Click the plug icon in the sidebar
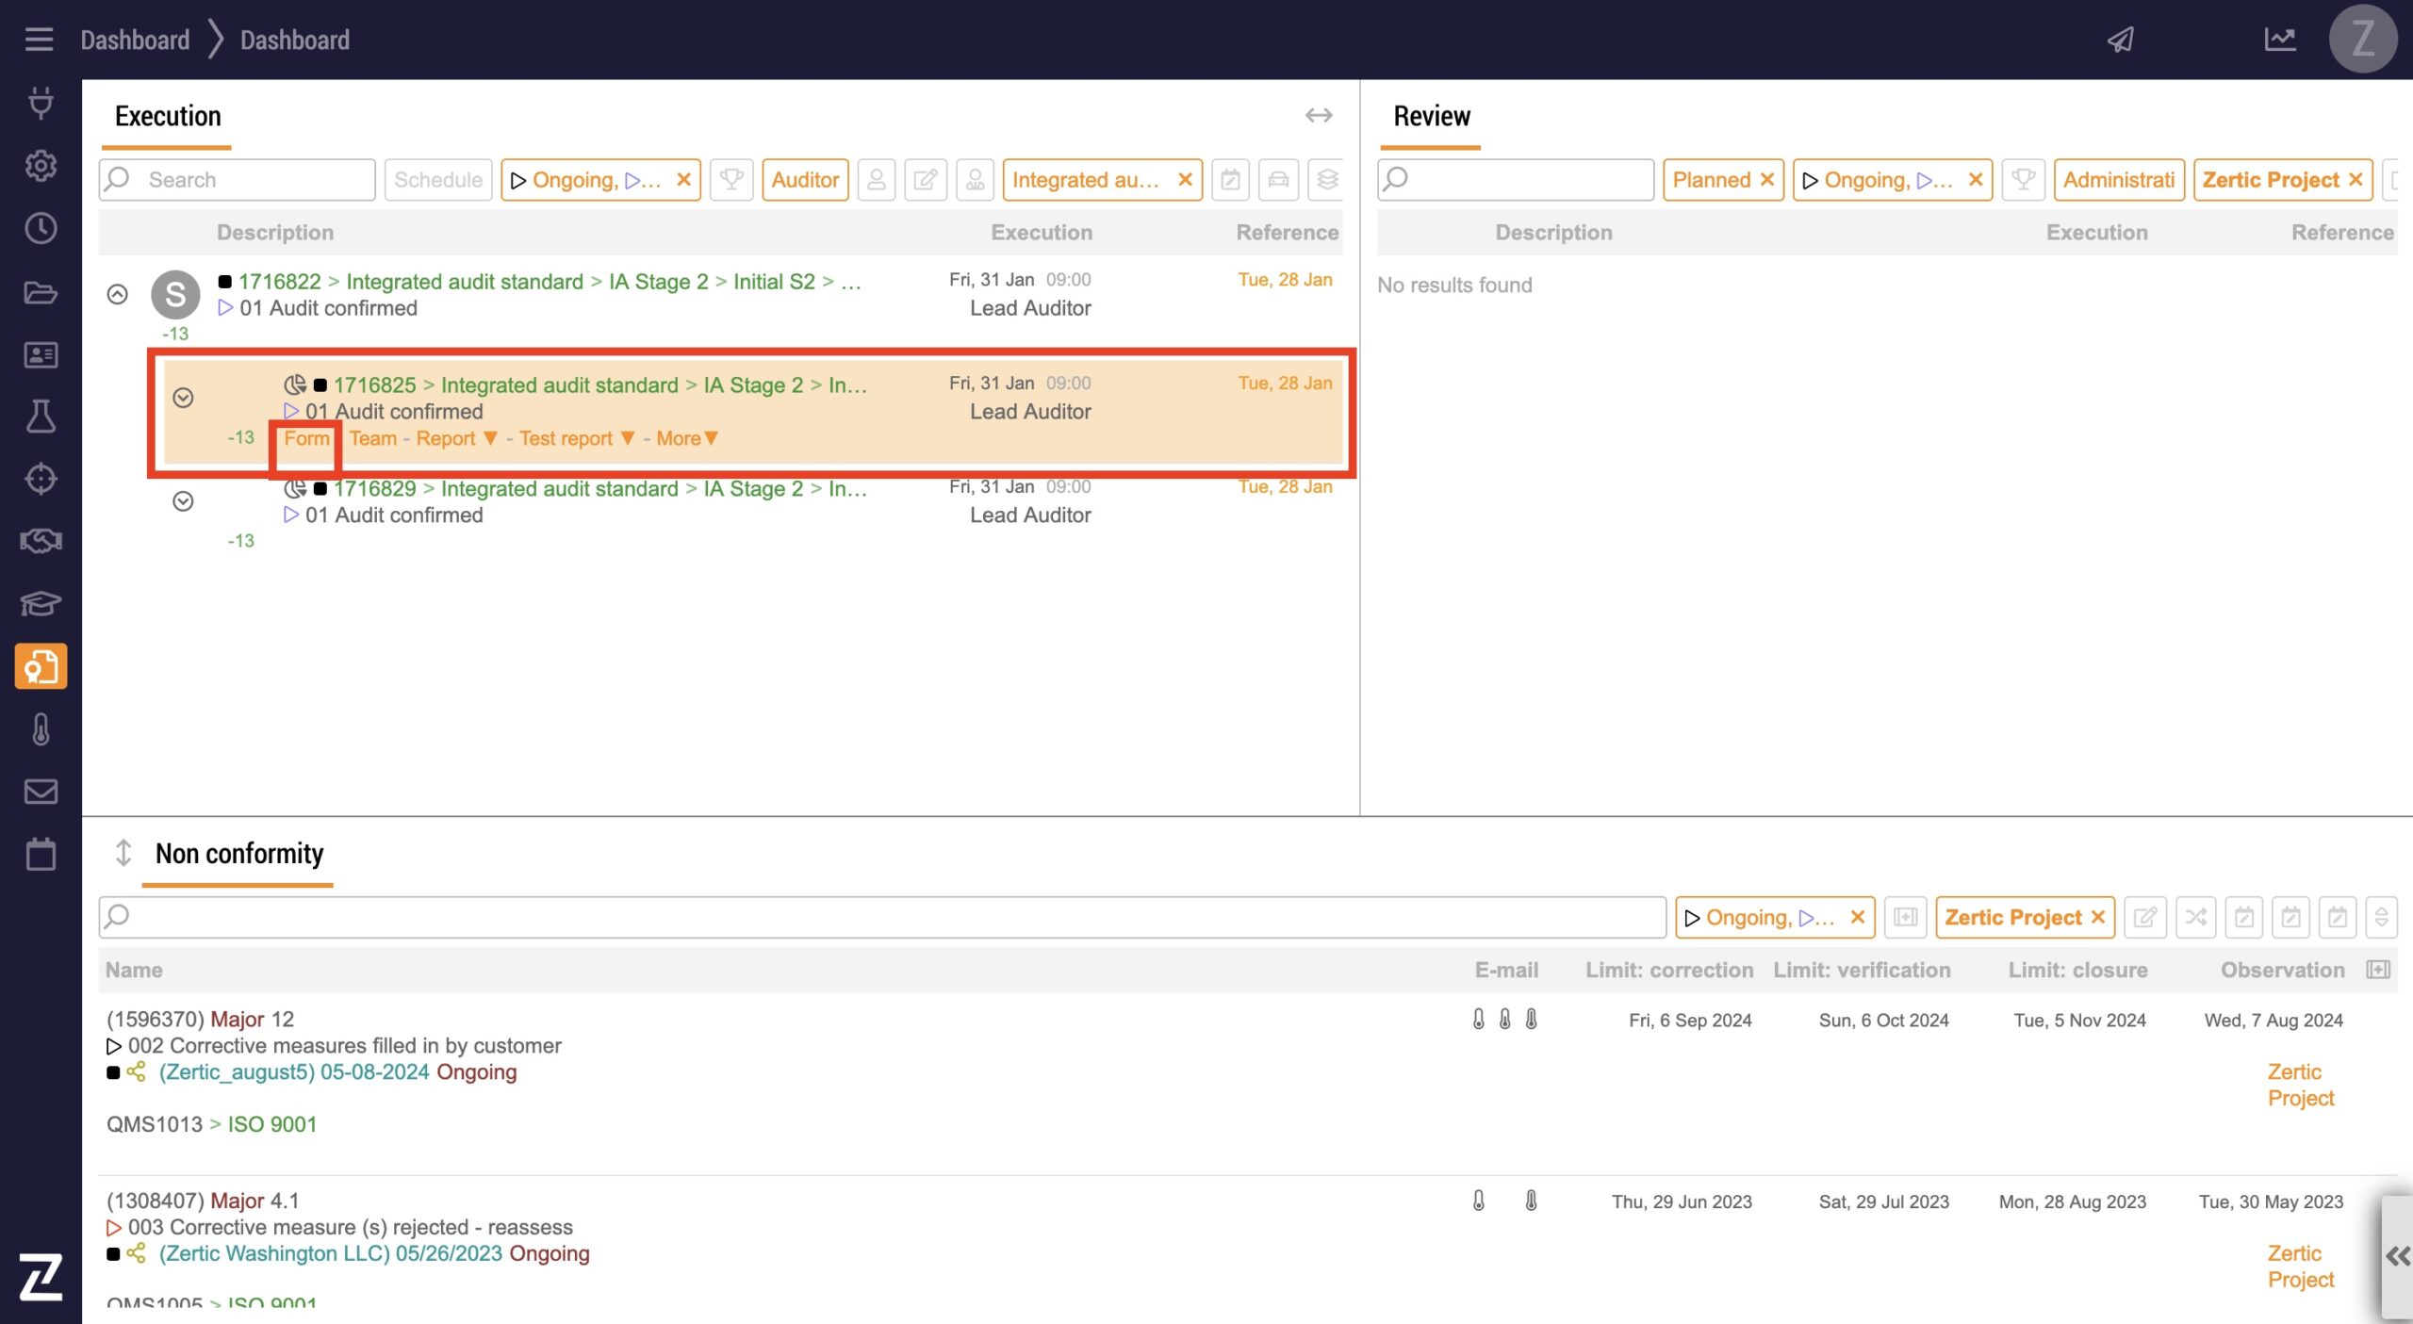Image resolution: width=2413 pixels, height=1324 pixels. (x=41, y=103)
